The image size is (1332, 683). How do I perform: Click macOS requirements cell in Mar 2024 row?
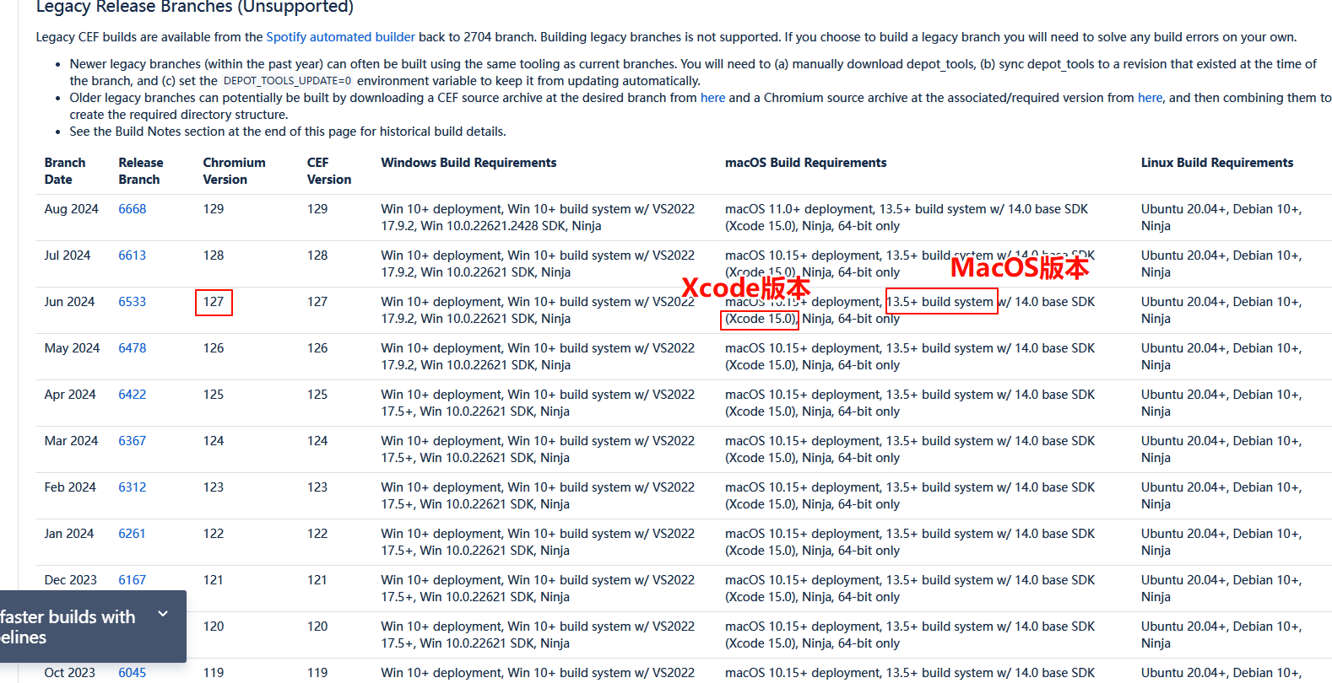(x=910, y=449)
